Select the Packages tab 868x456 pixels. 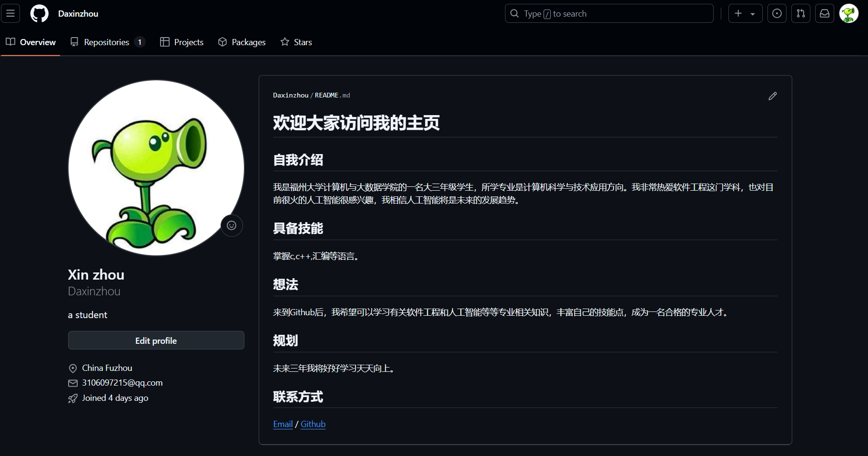click(242, 42)
